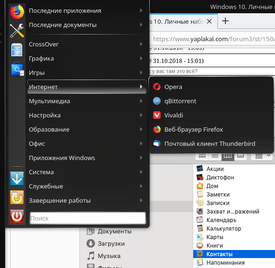Switch file manager to column view
Viewport: 275px width, 268px height.
tap(228, 156)
